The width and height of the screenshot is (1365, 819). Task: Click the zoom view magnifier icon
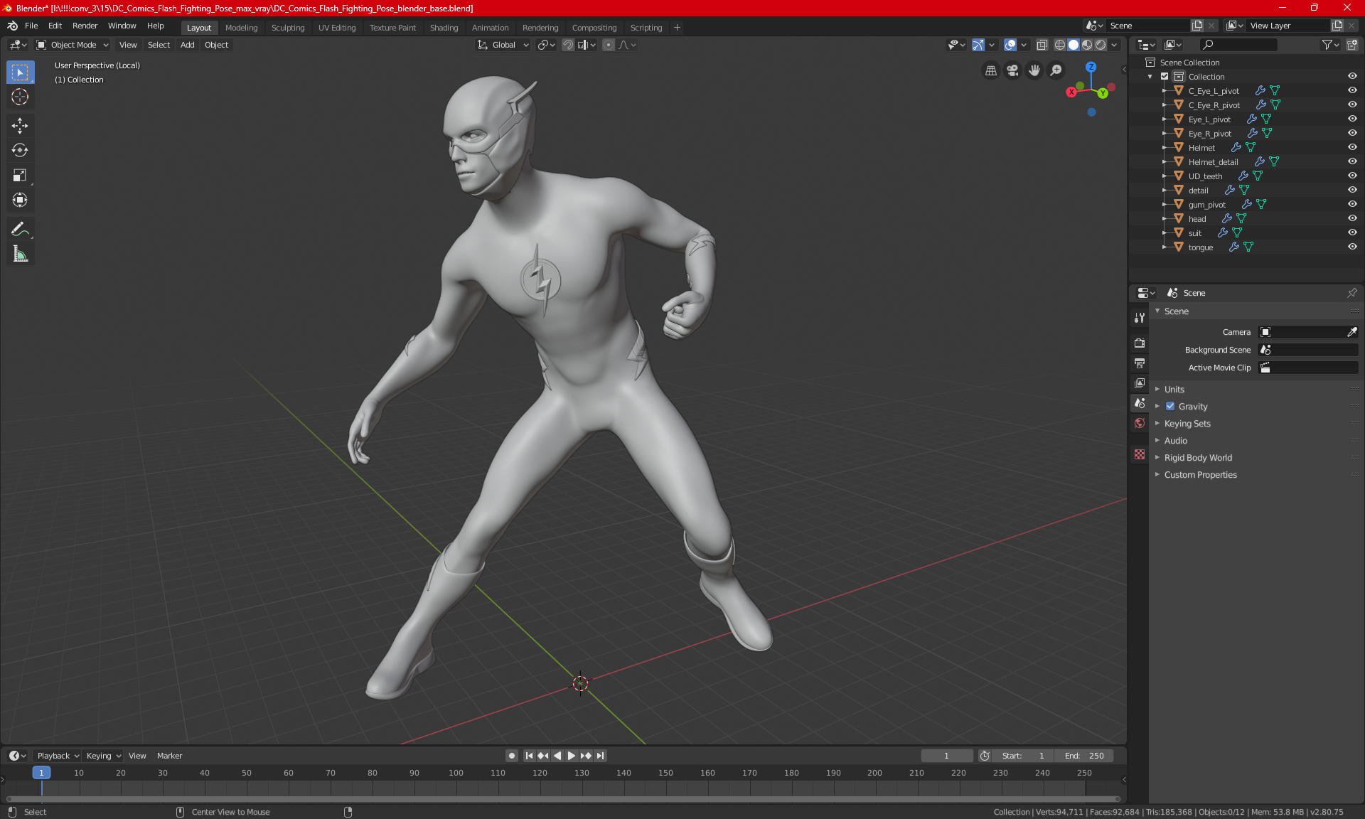1056,70
